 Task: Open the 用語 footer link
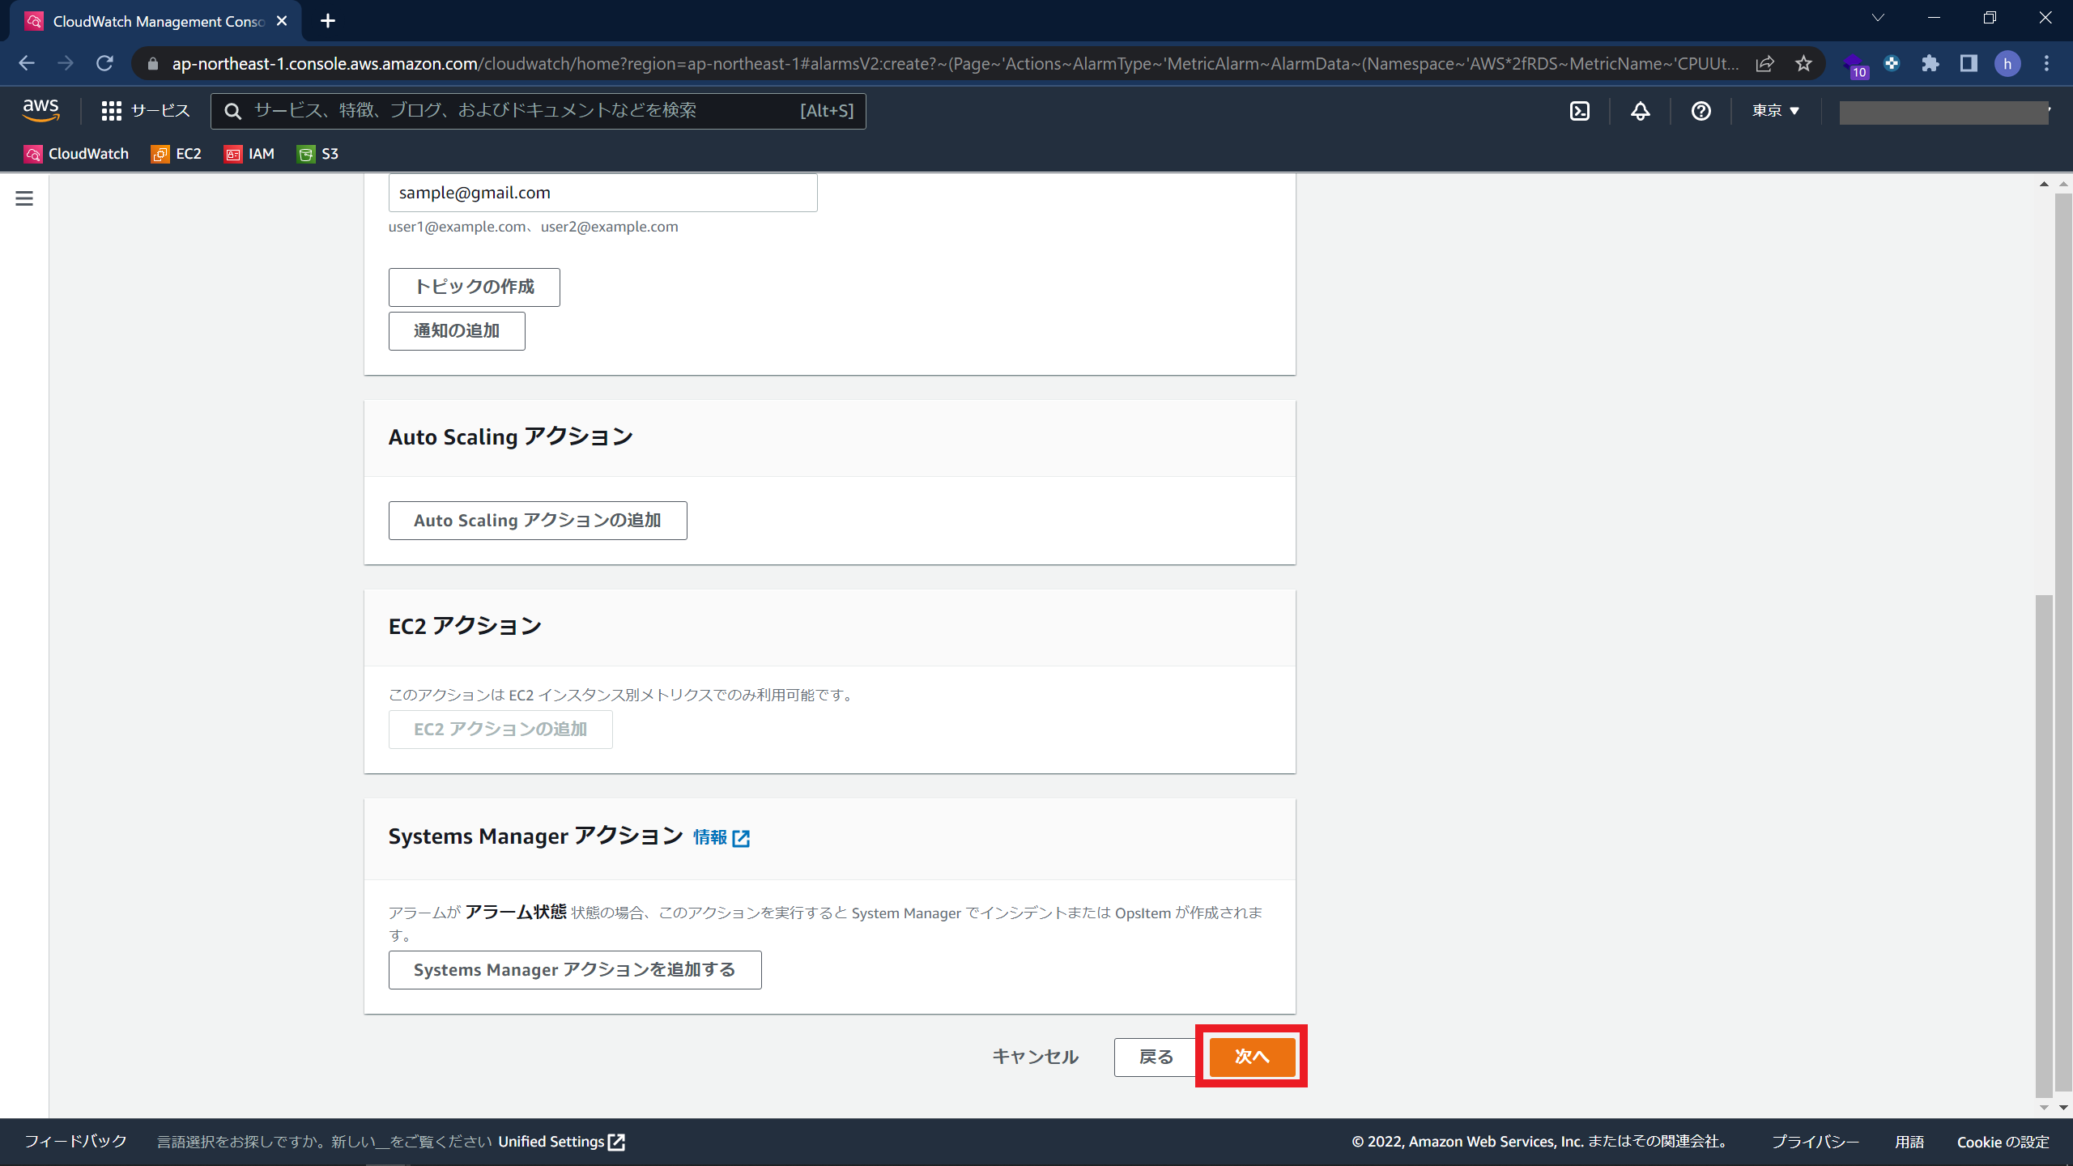click(x=1909, y=1142)
